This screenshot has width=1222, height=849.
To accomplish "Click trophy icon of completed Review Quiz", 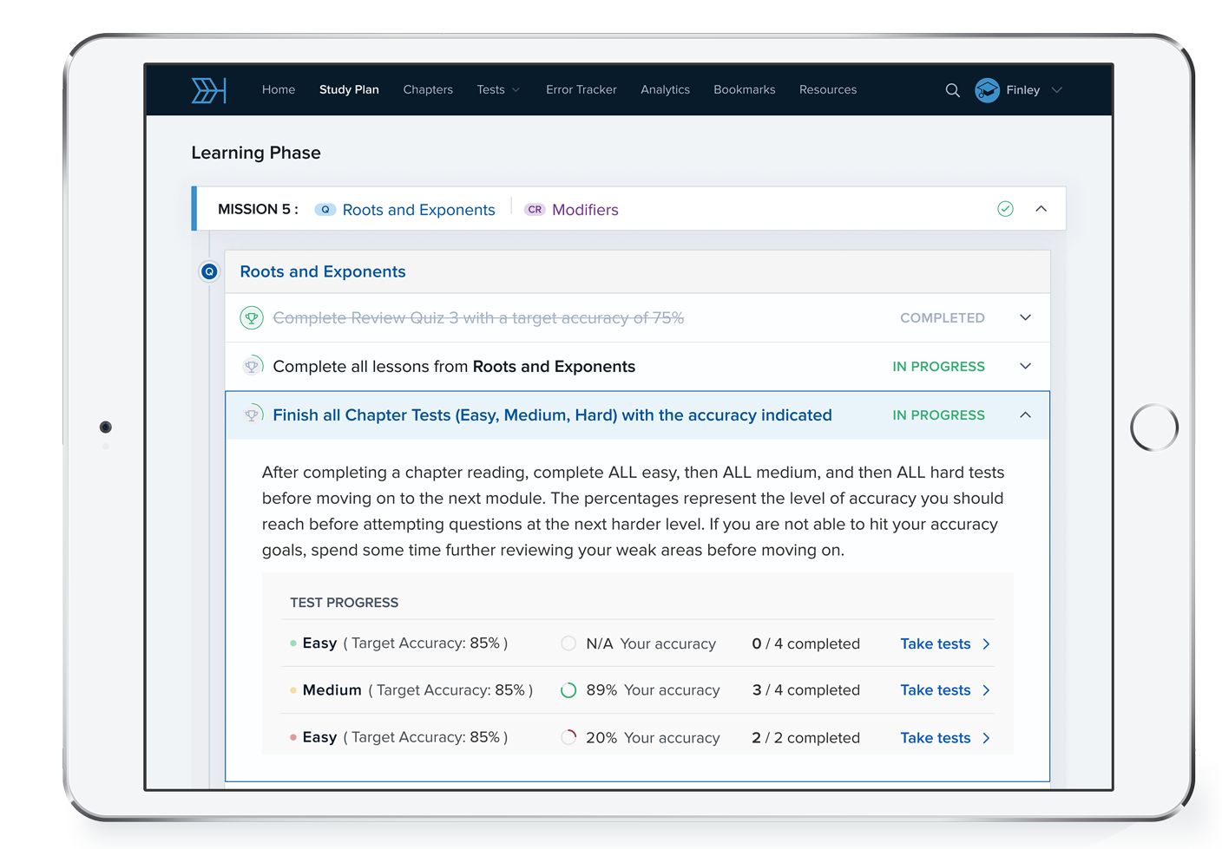I will click(x=252, y=318).
